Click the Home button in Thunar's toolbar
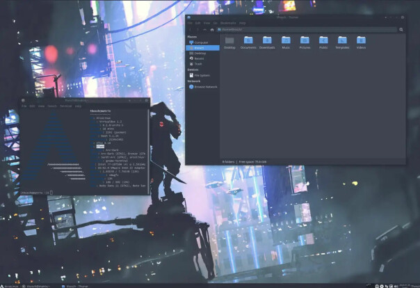 tap(212, 30)
